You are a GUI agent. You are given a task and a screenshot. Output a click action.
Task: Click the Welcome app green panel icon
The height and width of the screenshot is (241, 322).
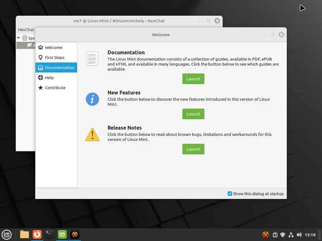coord(62,234)
